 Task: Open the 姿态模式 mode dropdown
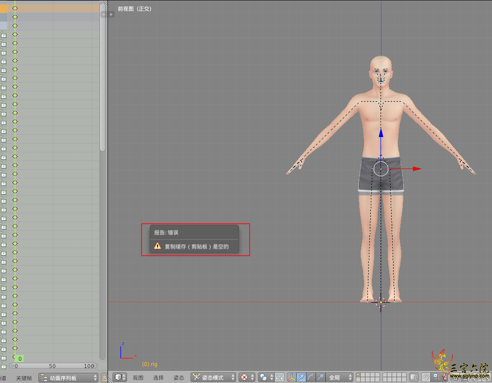pos(213,377)
